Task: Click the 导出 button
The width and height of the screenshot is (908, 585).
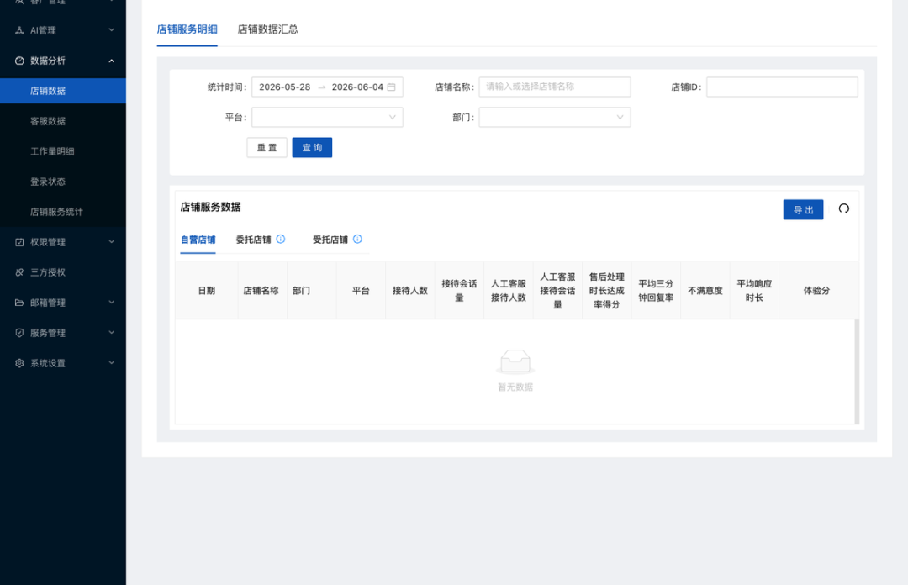Action: tap(803, 209)
